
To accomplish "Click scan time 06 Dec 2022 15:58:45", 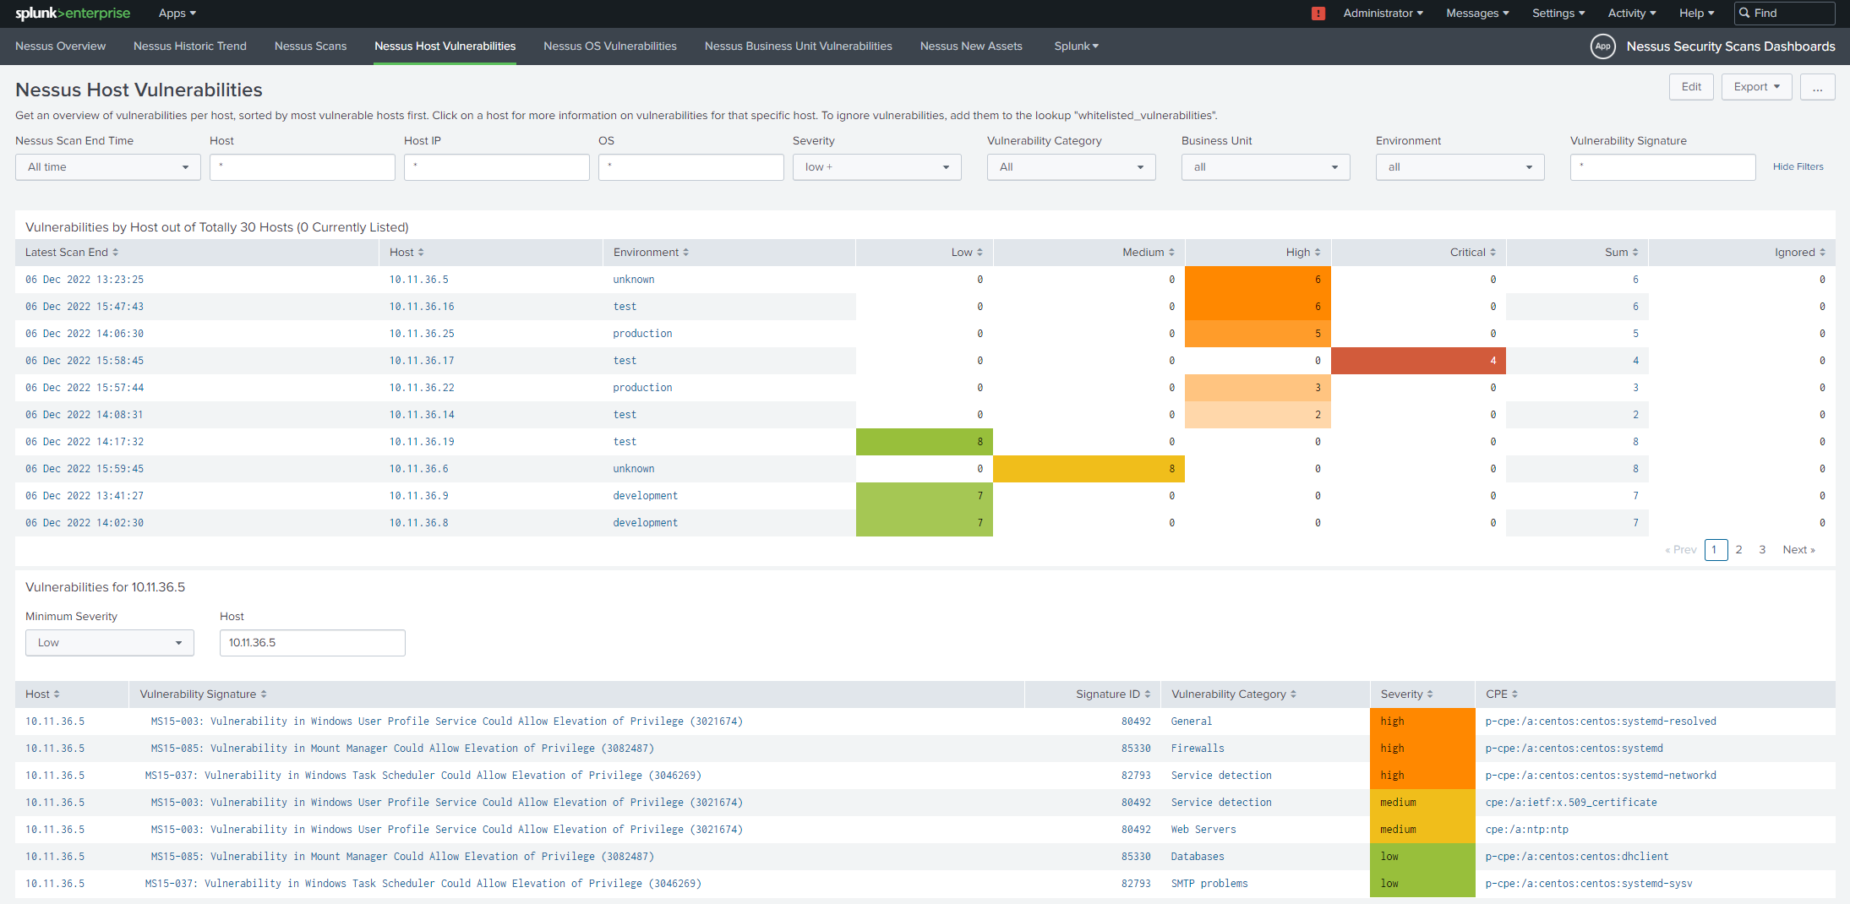I will (x=85, y=361).
